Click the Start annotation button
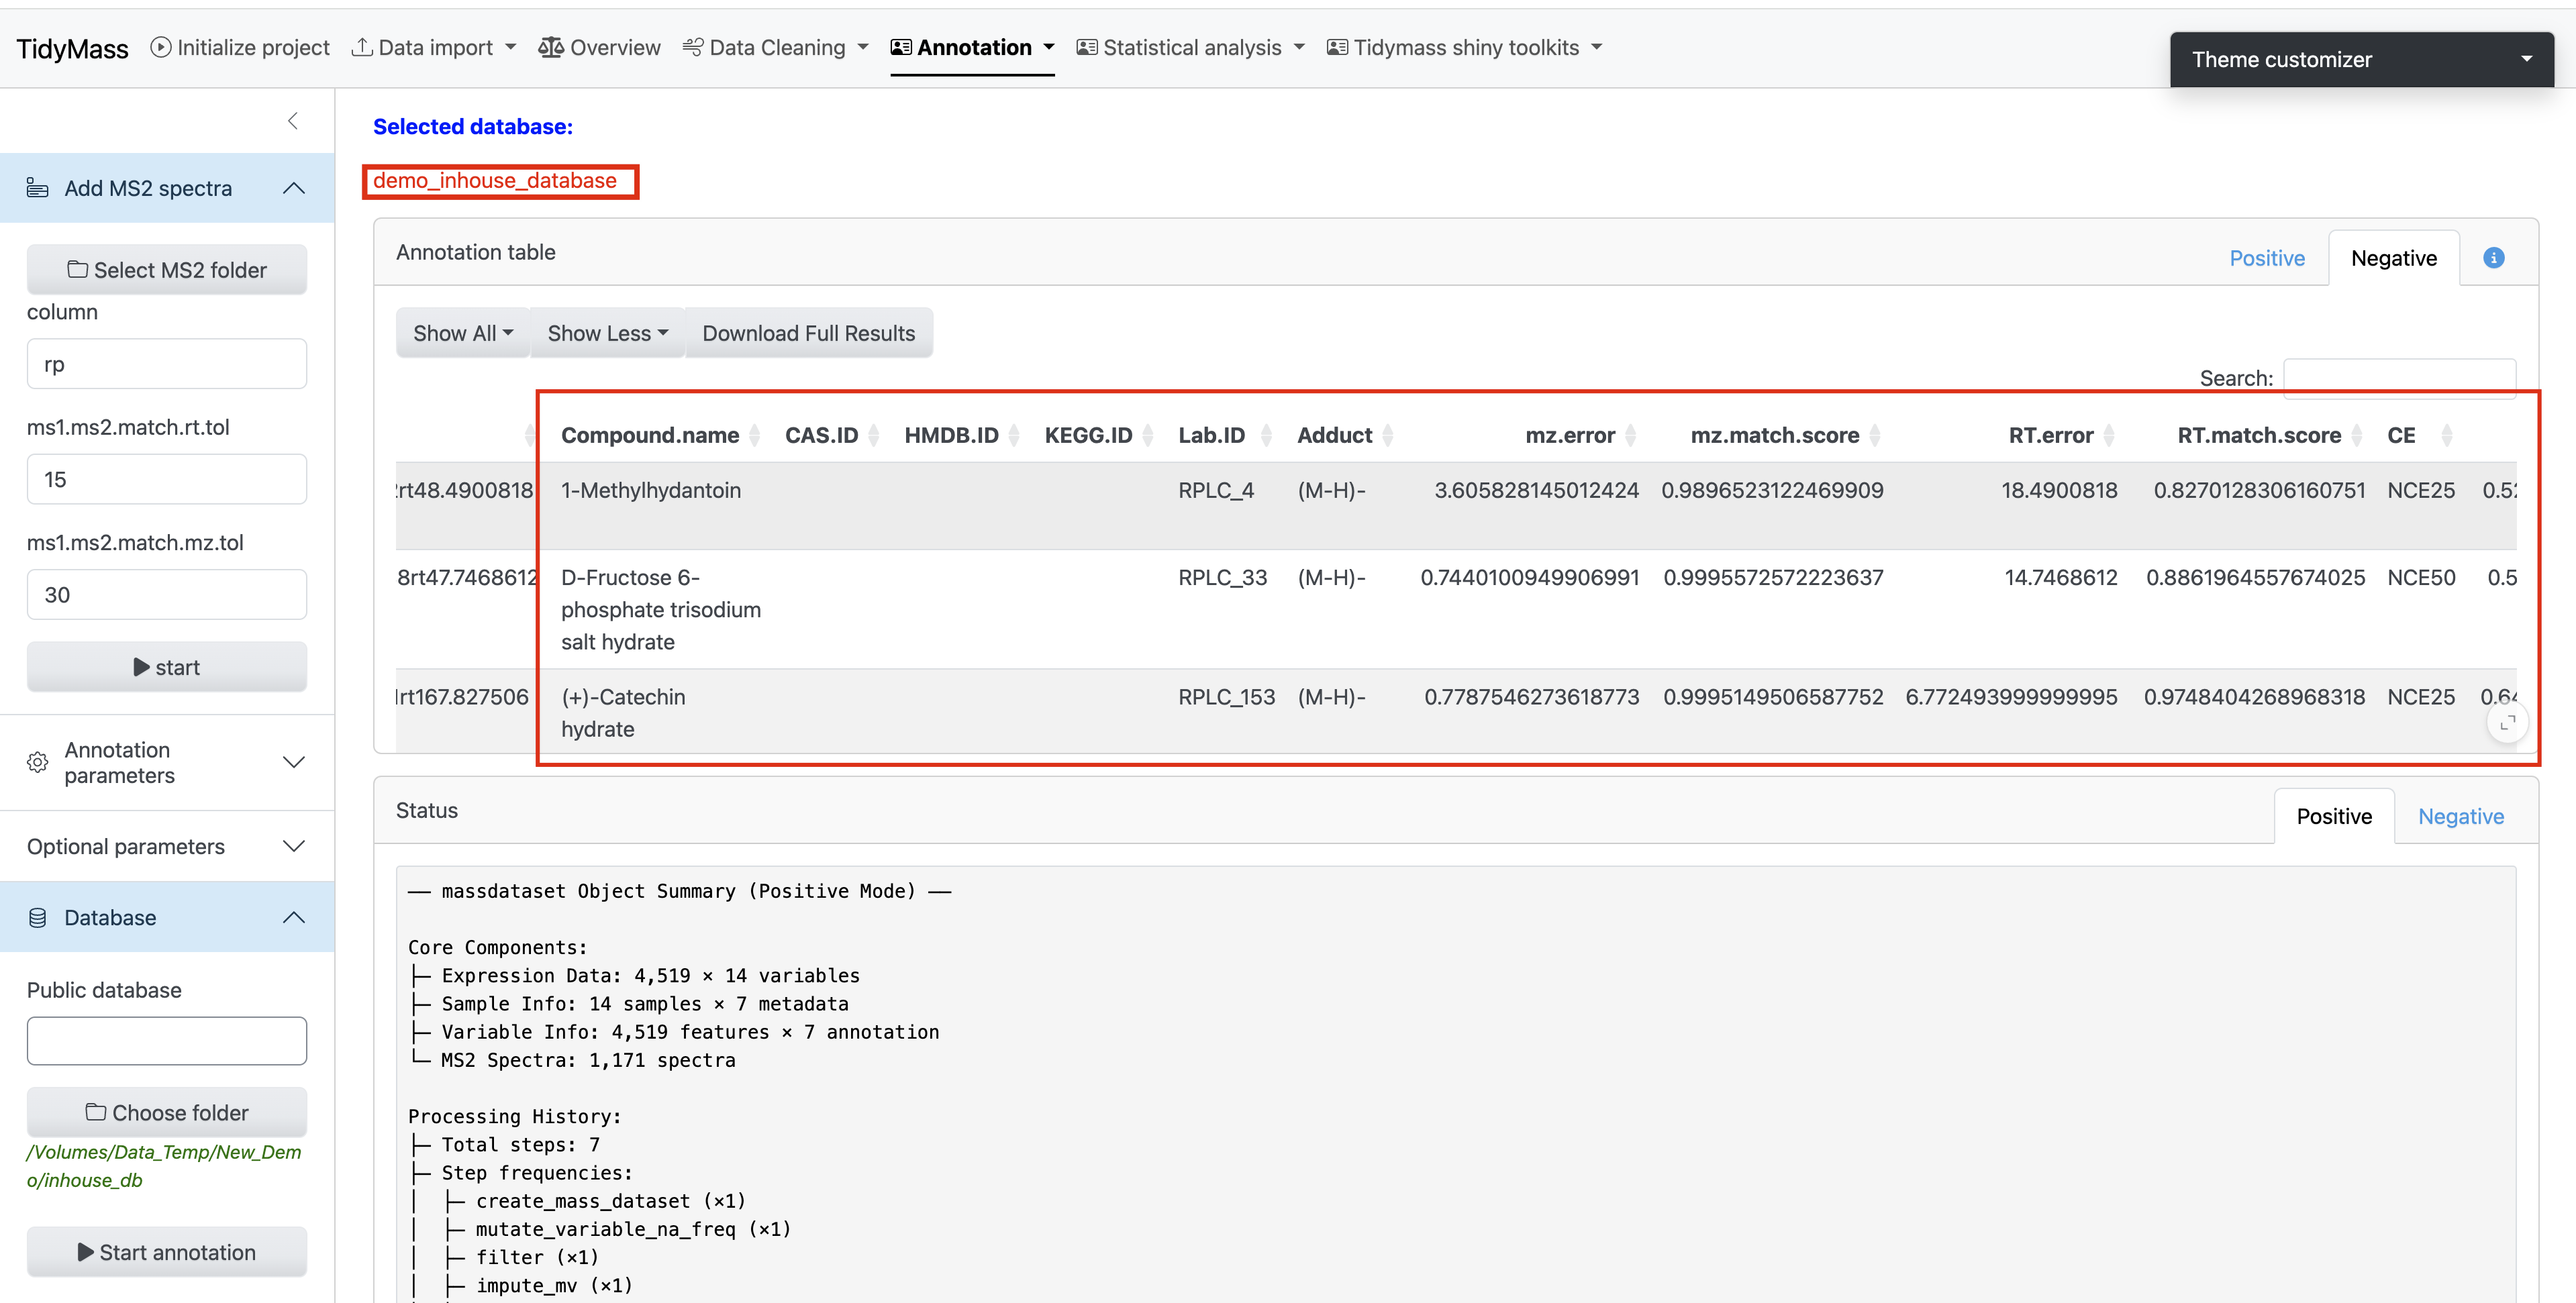This screenshot has height=1303, width=2576. (x=167, y=1252)
